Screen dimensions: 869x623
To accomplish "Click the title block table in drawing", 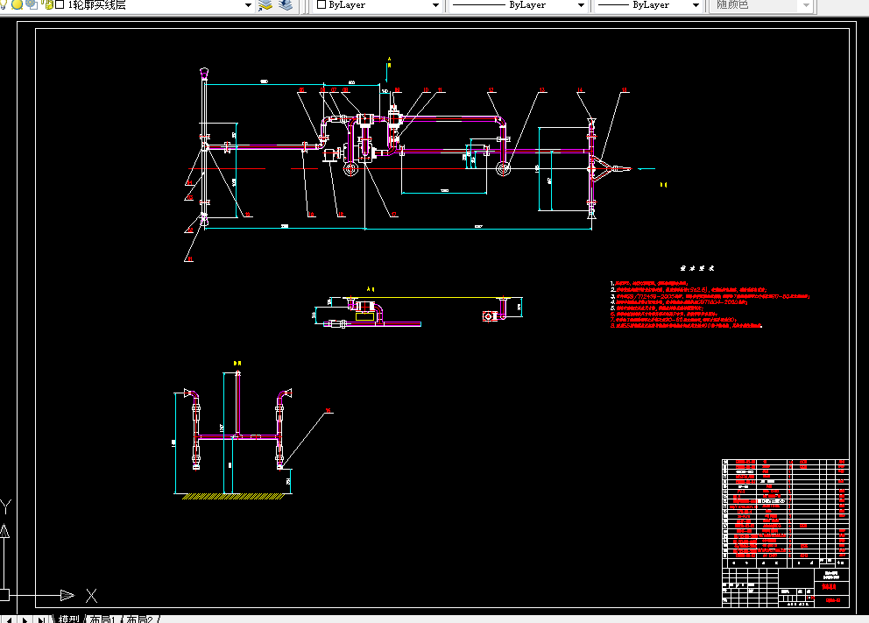I will click(785, 533).
